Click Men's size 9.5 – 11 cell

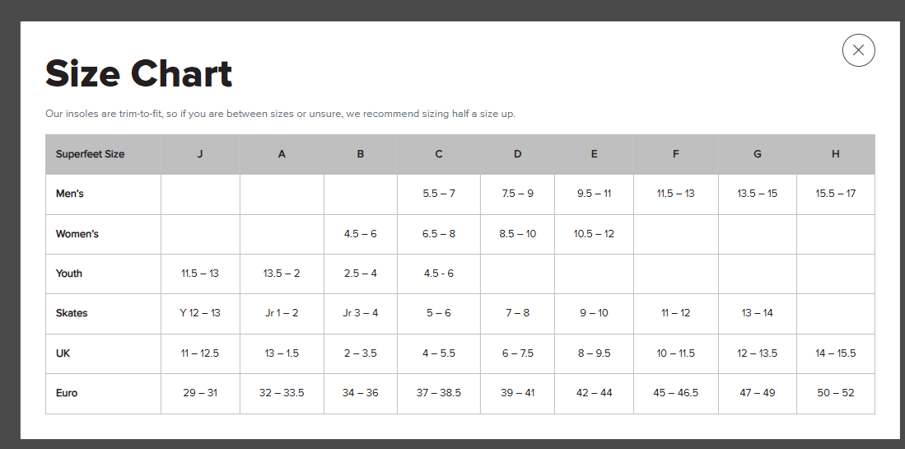pyautogui.click(x=594, y=194)
